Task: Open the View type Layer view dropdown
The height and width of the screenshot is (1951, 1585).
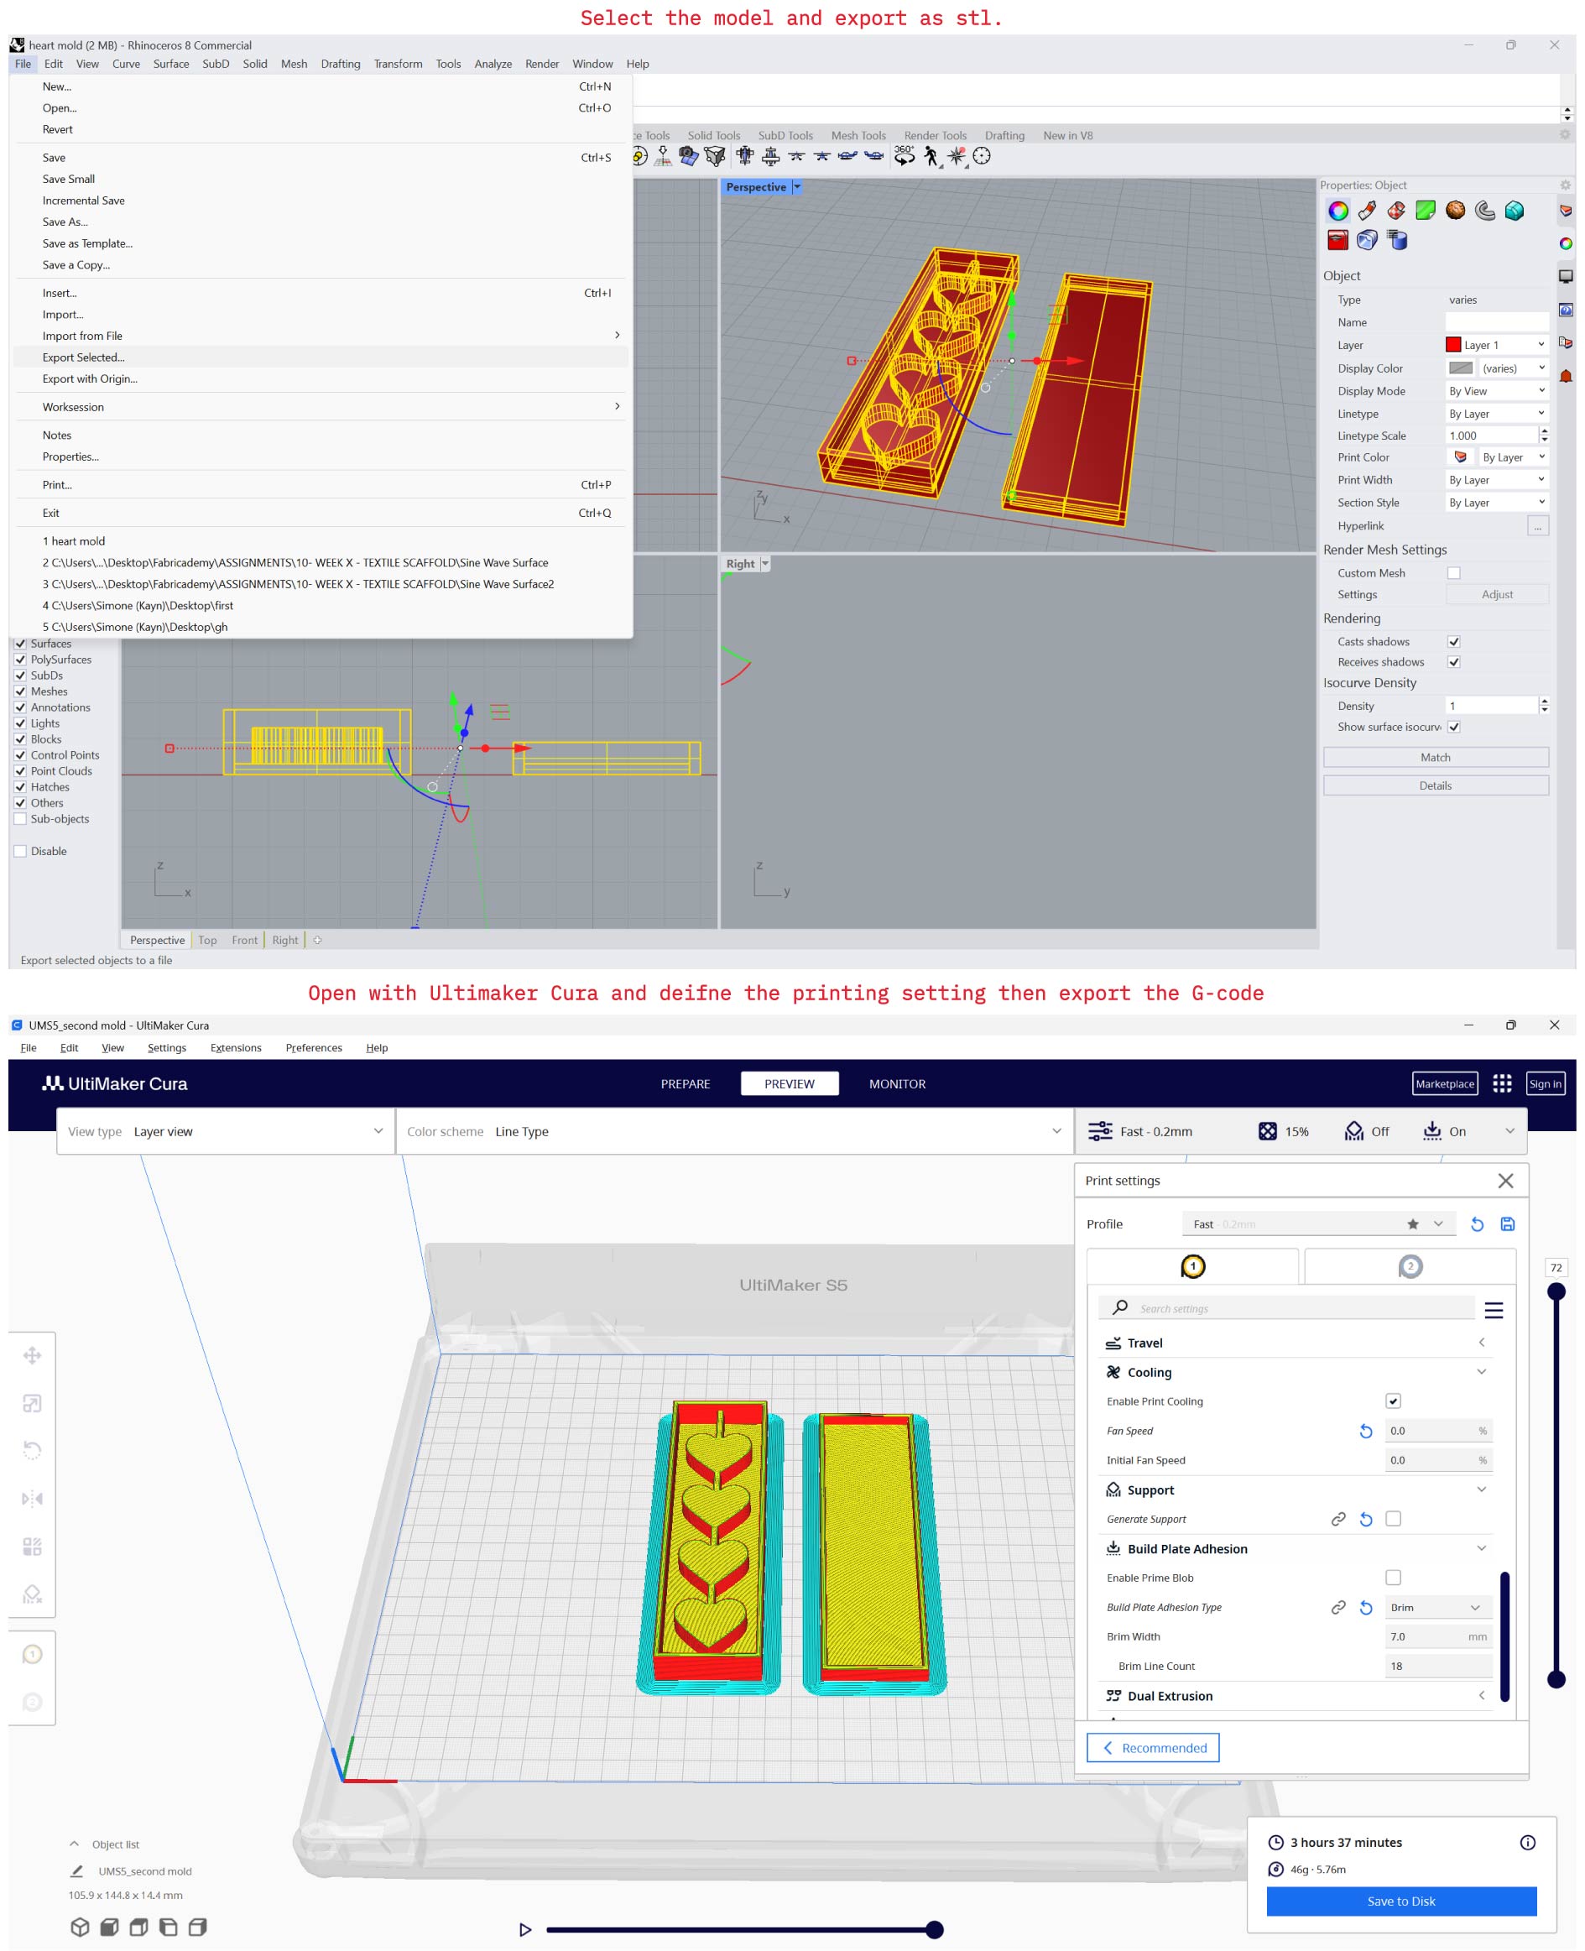Action: (x=226, y=1131)
